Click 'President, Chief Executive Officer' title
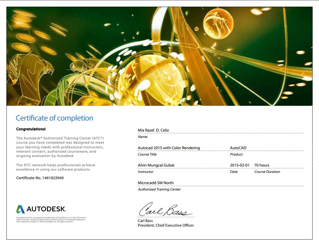 click(166, 225)
